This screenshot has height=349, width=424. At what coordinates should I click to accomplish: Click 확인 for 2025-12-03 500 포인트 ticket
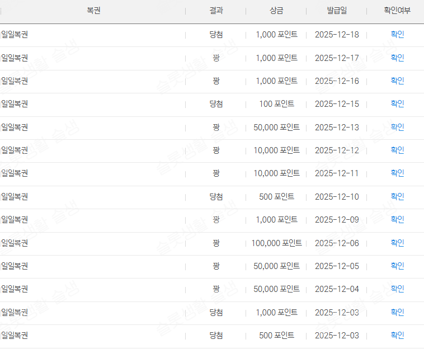tap(397, 336)
